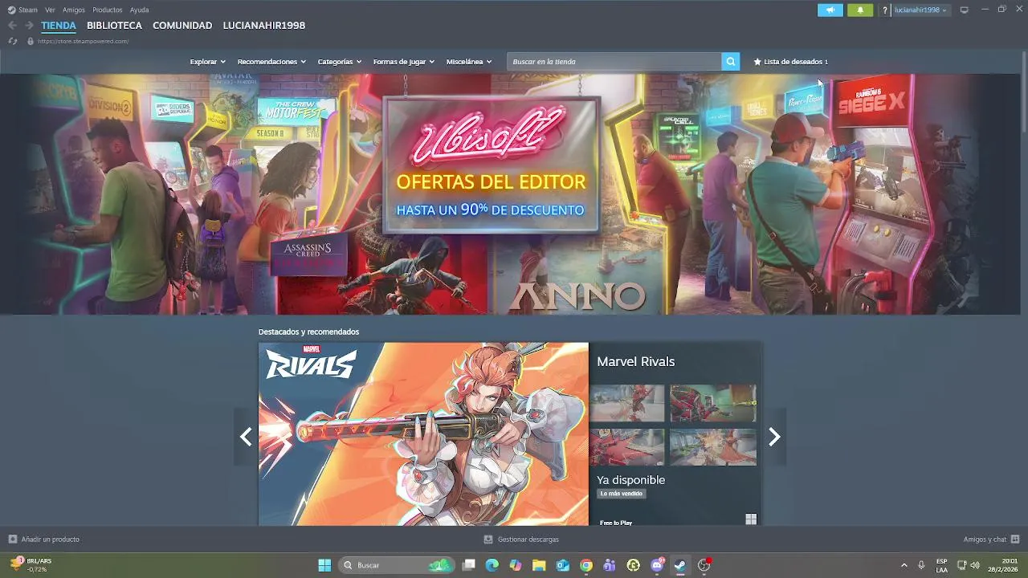Click the microphone tray icon
The image size is (1028, 578).
(921, 565)
